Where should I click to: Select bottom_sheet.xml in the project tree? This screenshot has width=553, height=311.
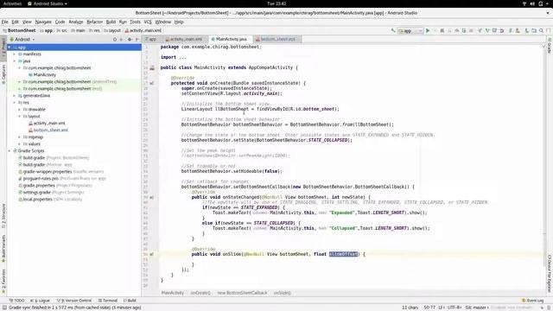(48, 130)
